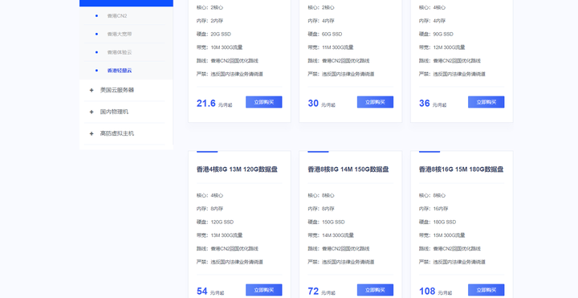
Task: Click the 硬盘: 90G SSD line
Action: tap(436, 34)
